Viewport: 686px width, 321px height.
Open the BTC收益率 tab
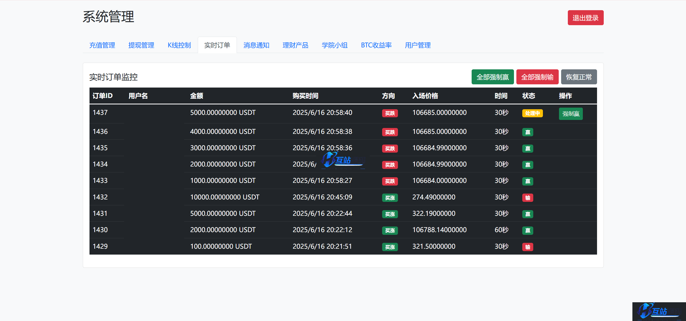point(376,45)
